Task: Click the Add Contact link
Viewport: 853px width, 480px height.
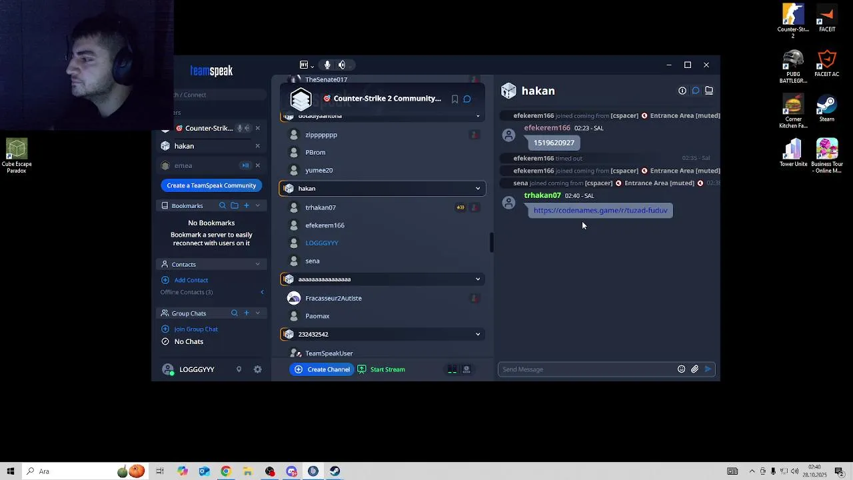Action: click(x=191, y=280)
